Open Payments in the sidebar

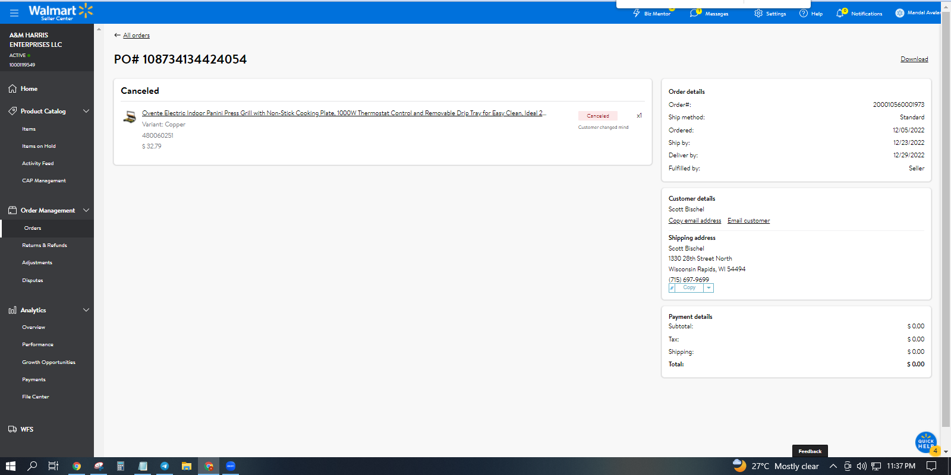coord(34,379)
